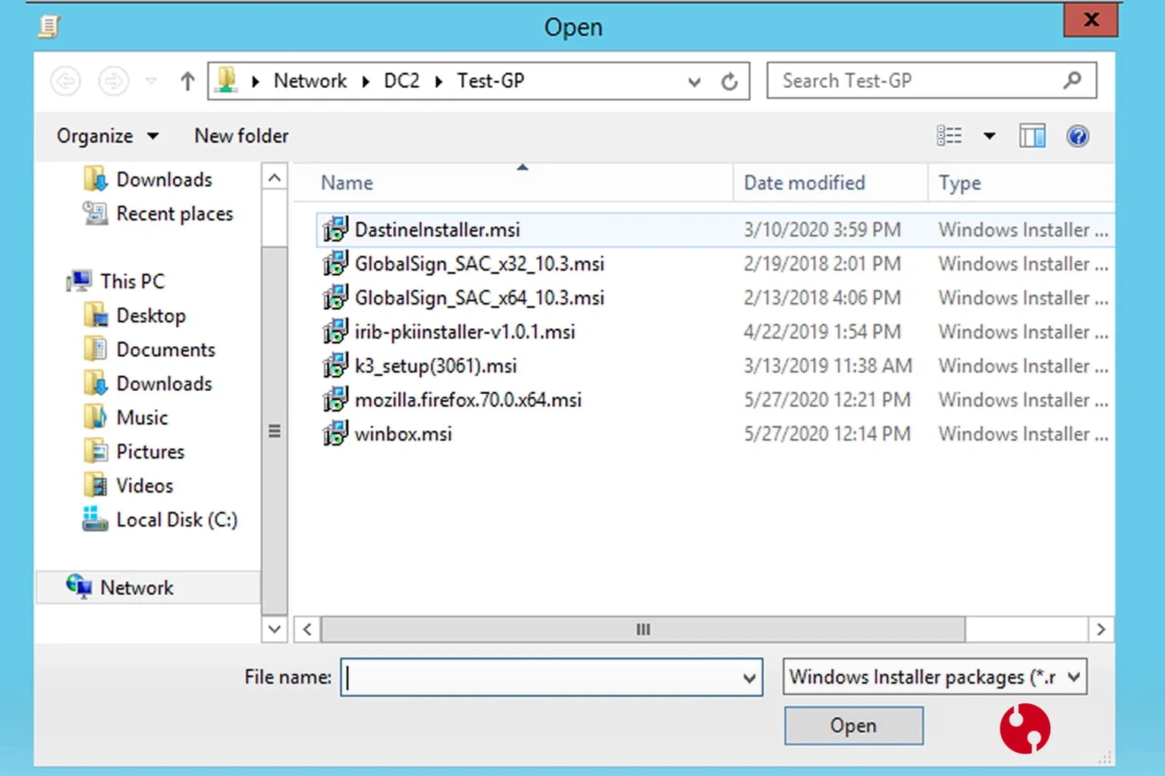Click the search magnifier icon
This screenshot has width=1165, height=776.
pos(1072,80)
